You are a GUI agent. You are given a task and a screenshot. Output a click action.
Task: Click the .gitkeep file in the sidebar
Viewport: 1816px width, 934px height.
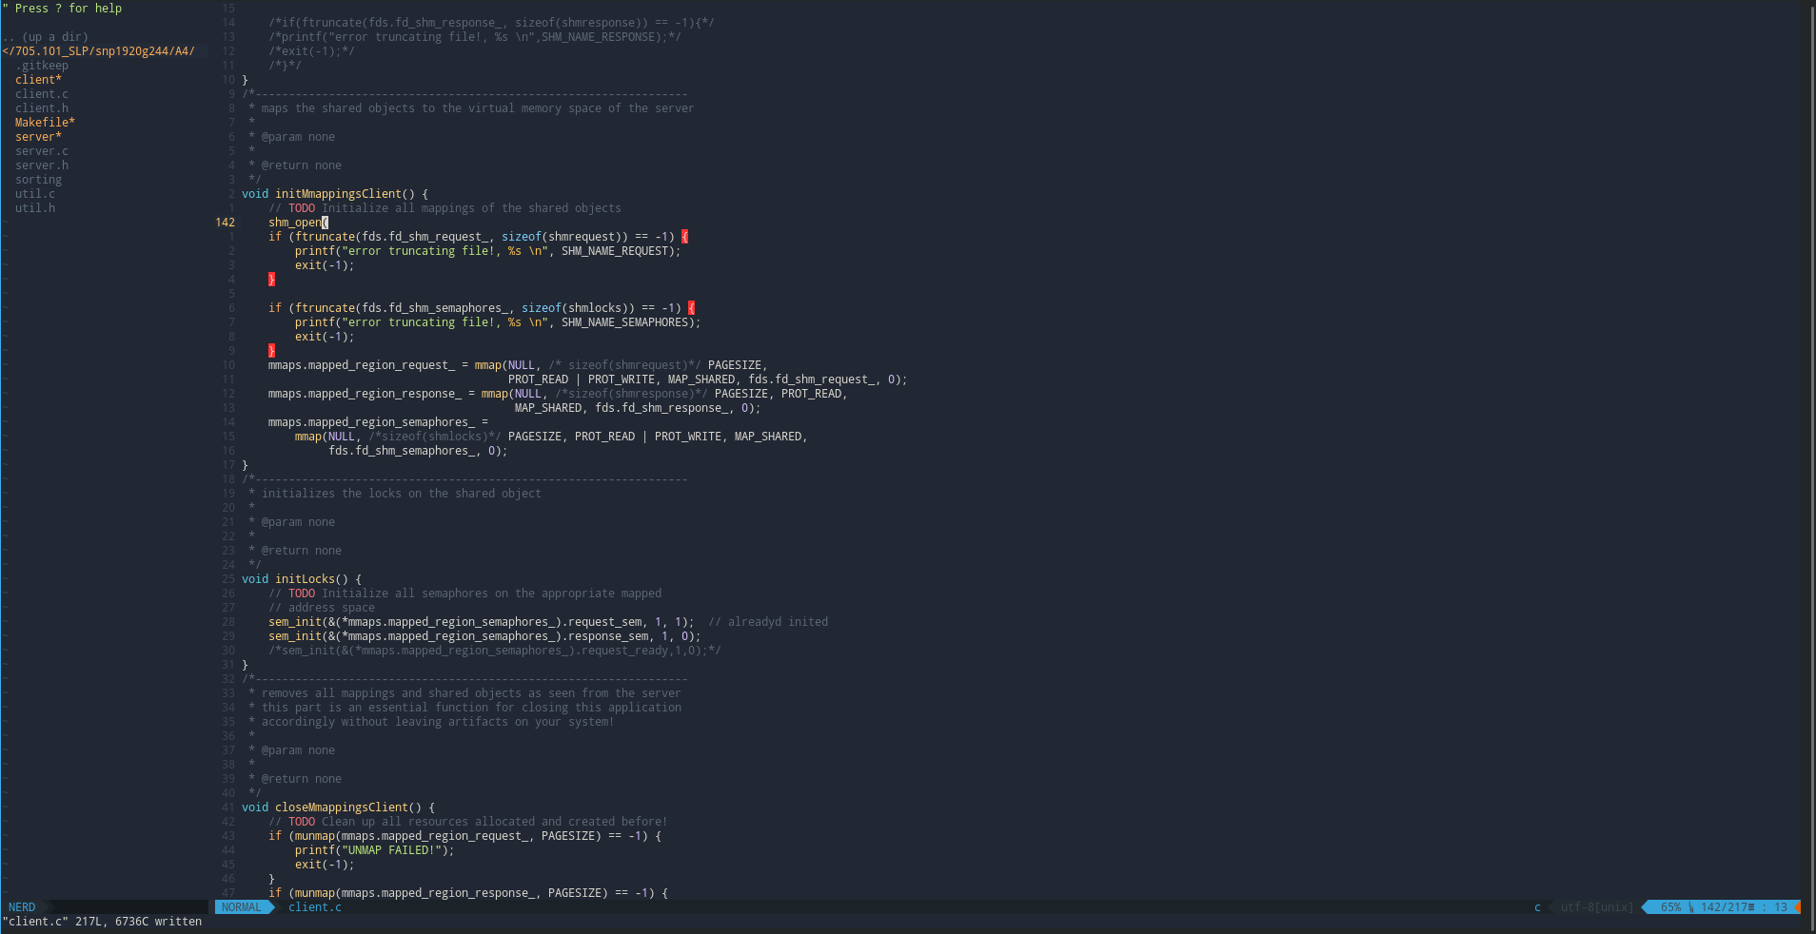coord(42,65)
